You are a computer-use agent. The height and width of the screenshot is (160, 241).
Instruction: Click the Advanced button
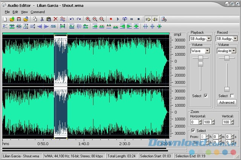coord(227,102)
